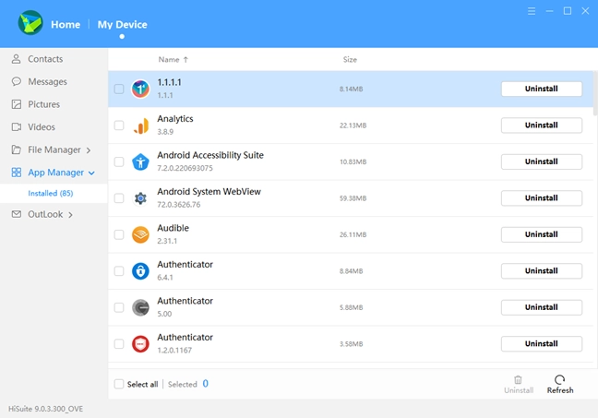Click the HiSuite logo icon

tap(30, 23)
